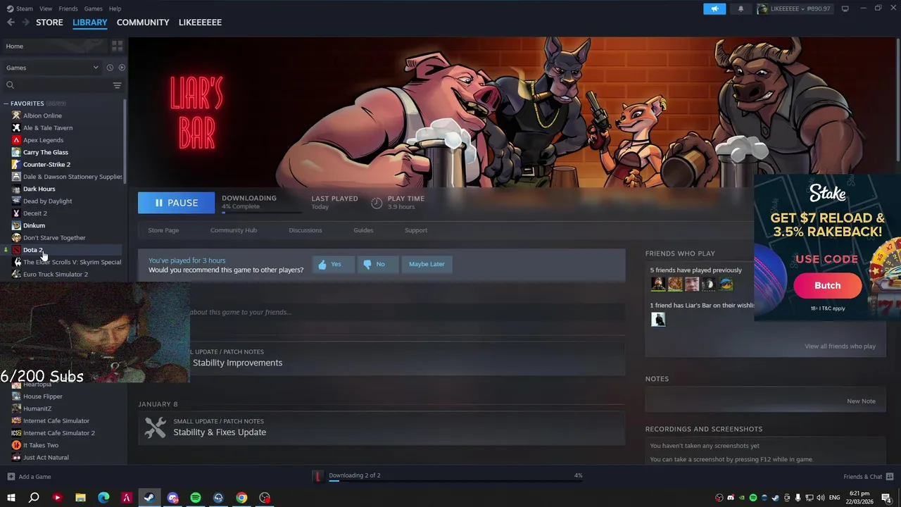Select Dead by Daylight in library list
This screenshot has height=507, width=901.
tap(47, 201)
